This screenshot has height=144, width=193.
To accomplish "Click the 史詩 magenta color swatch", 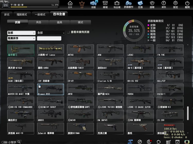I will pyautogui.click(x=148, y=25).
